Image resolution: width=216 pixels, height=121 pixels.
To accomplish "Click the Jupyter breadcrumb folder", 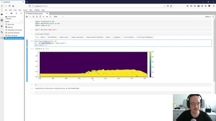I will [9, 19].
